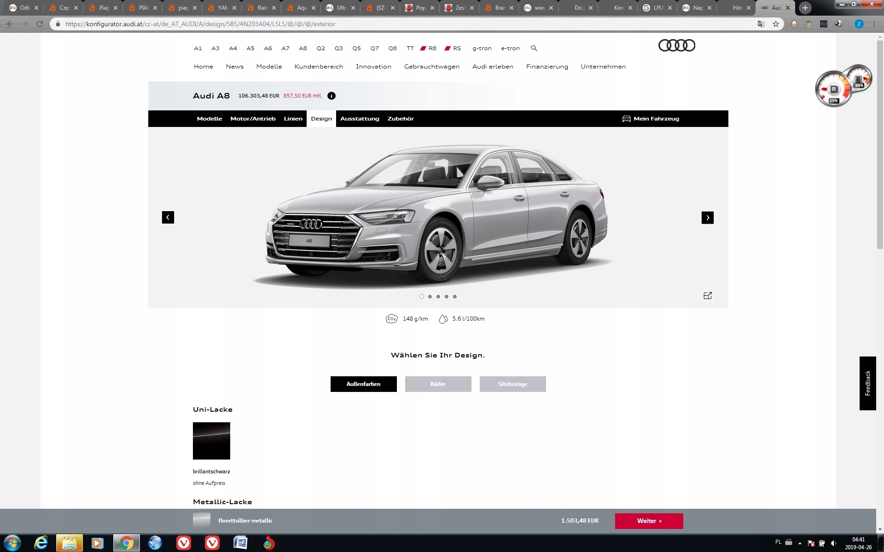Image resolution: width=884 pixels, height=552 pixels.
Task: Select the Außenfarben design category
Action: pyautogui.click(x=364, y=384)
